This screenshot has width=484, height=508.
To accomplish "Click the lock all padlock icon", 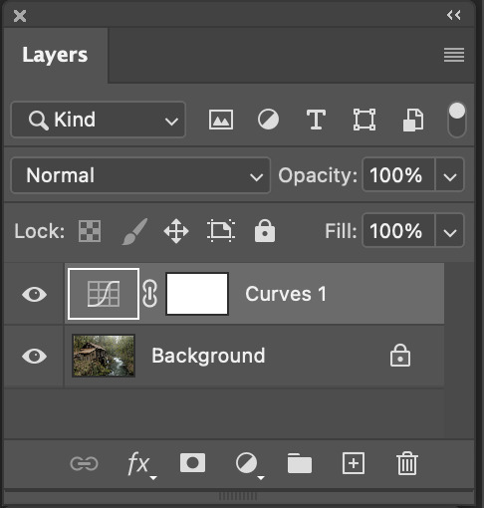I will 265,231.
